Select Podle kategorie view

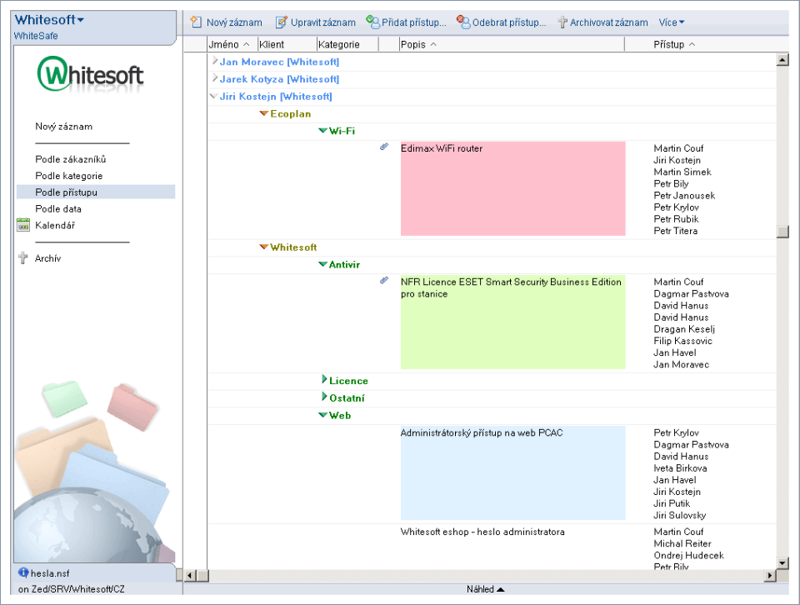click(x=68, y=176)
